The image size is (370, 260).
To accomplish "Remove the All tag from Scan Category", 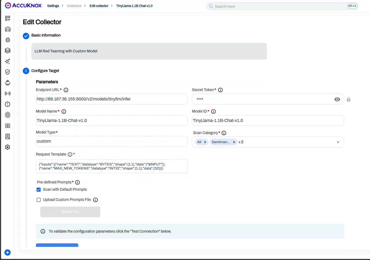I will (x=205, y=142).
